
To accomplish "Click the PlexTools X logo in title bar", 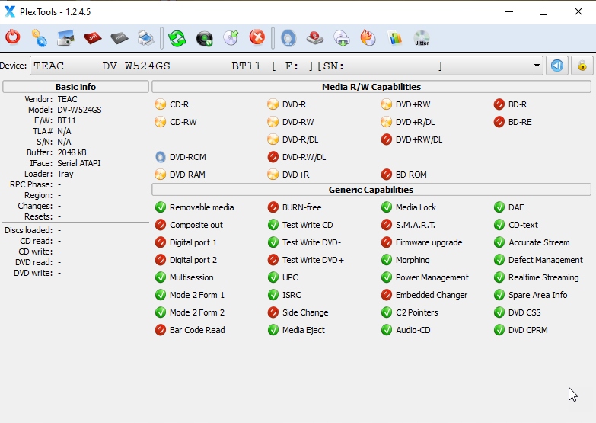I will pos(9,11).
